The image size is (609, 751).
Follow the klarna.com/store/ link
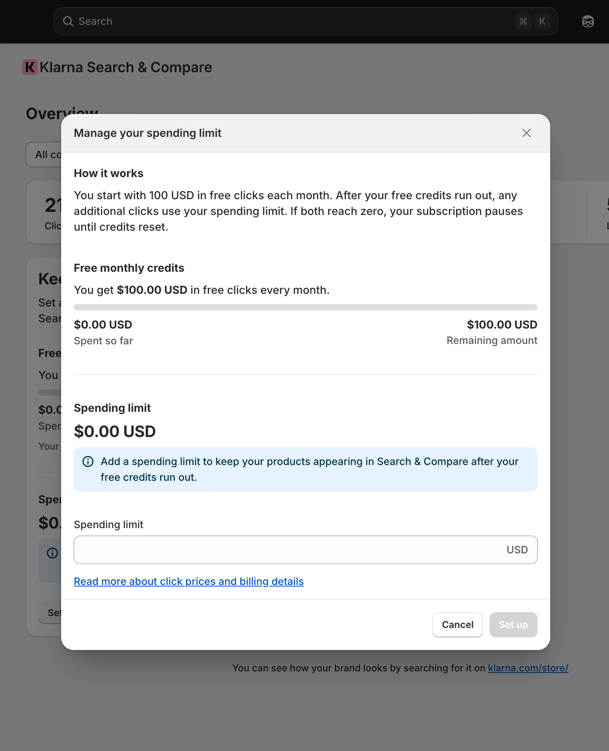(x=528, y=668)
